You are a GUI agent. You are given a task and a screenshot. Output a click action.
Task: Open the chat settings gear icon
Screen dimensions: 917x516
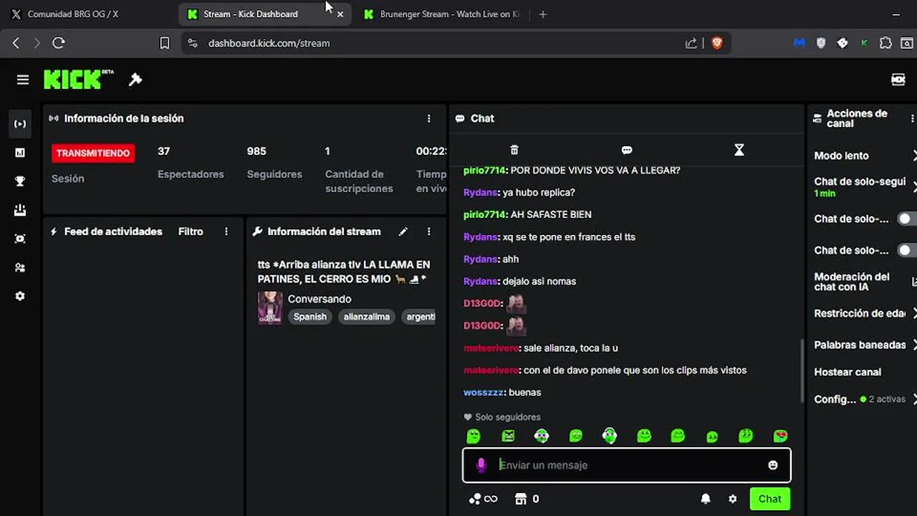tap(732, 499)
